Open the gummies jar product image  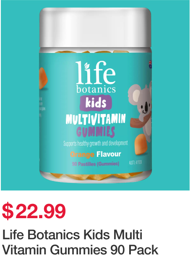coord(95,95)
